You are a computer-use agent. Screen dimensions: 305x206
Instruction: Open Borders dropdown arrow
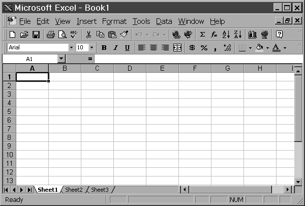(x=250, y=48)
